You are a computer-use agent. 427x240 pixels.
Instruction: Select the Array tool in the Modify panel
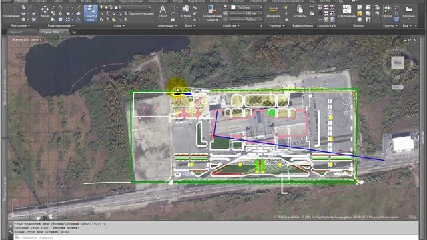(67, 19)
